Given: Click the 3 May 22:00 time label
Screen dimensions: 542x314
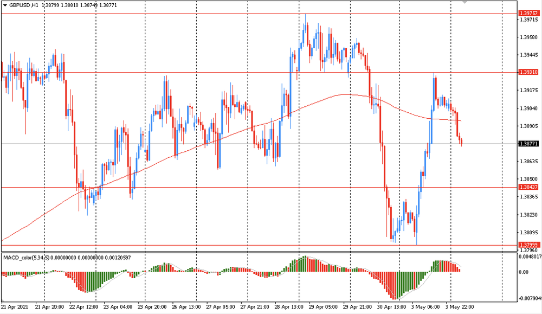Looking at the screenshot, I should coord(460,307).
